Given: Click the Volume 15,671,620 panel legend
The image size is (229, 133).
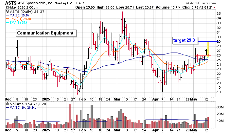Looking at the screenshot, I should click(26, 104).
